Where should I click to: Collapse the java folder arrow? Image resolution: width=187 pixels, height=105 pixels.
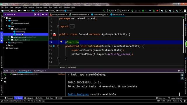click(7, 26)
